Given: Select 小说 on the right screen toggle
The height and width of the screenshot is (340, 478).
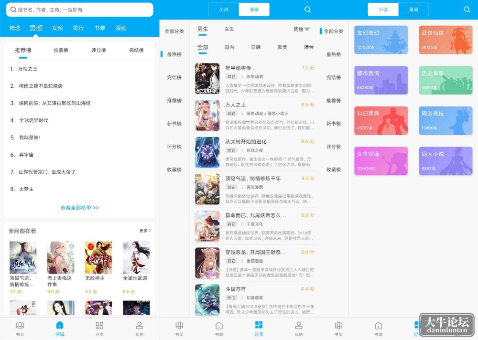Looking at the screenshot, I should click(x=383, y=10).
